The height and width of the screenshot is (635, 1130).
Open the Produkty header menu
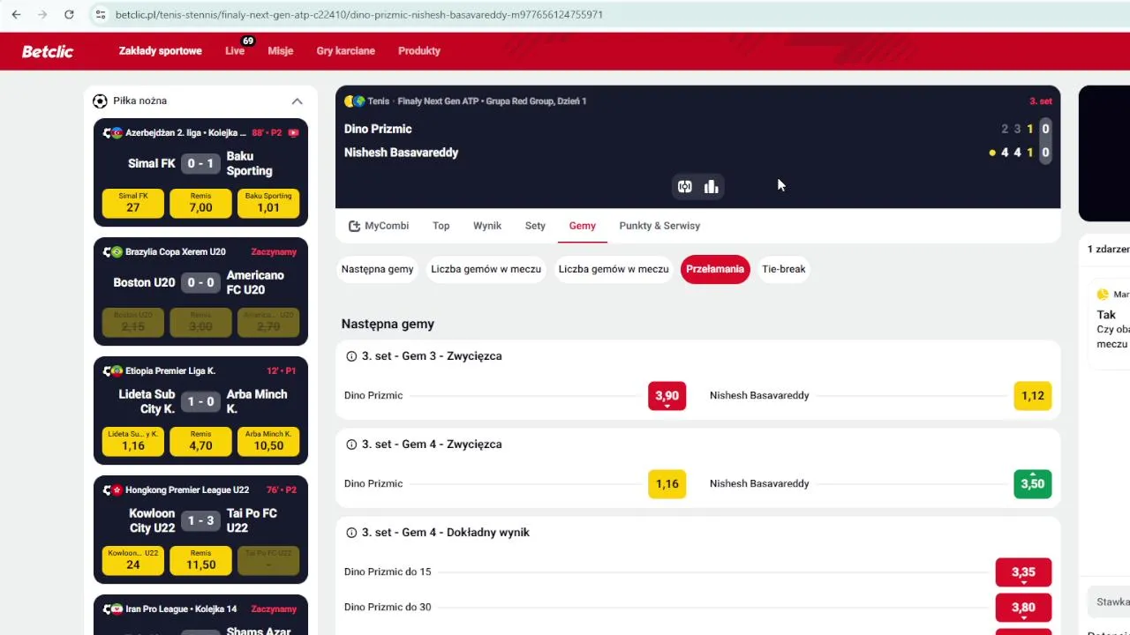[x=419, y=51]
